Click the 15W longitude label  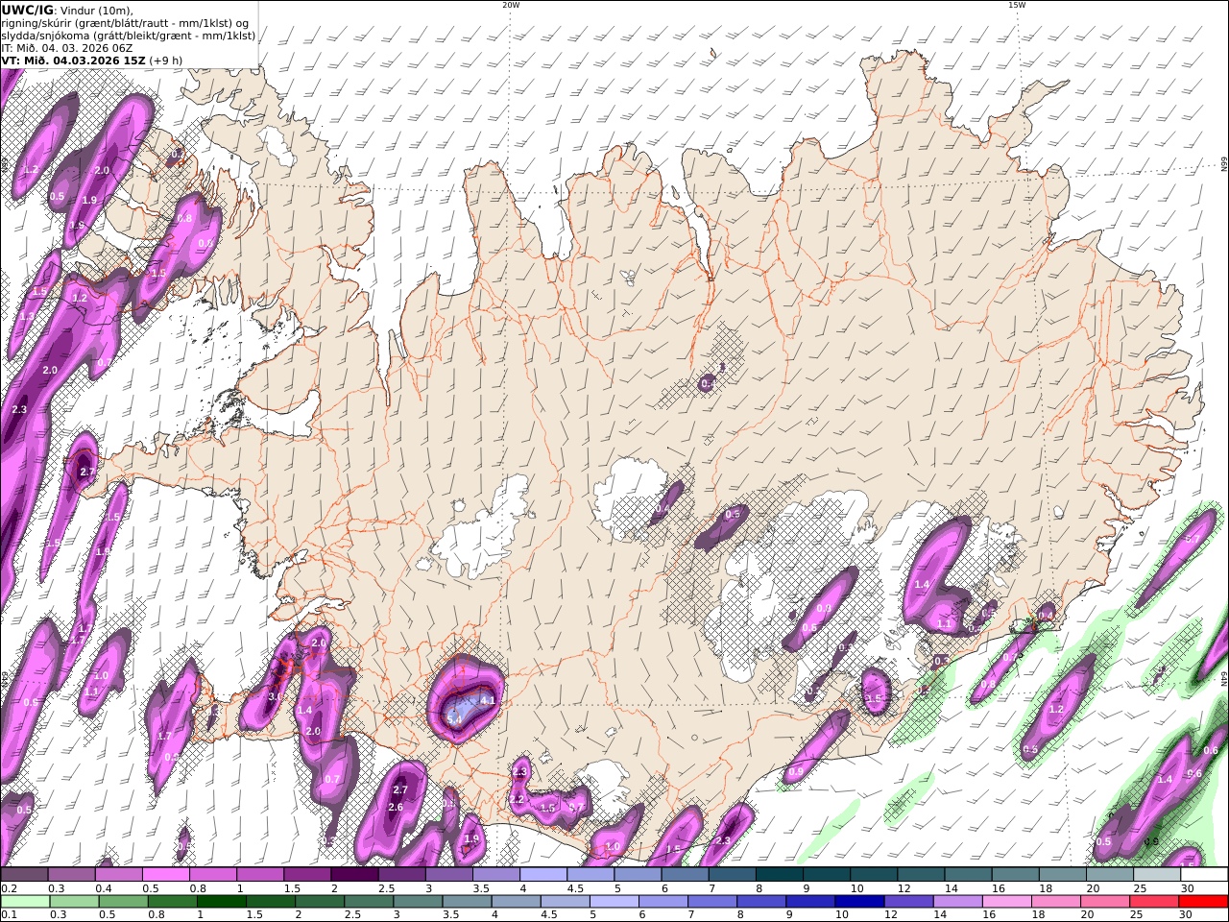(1017, 5)
